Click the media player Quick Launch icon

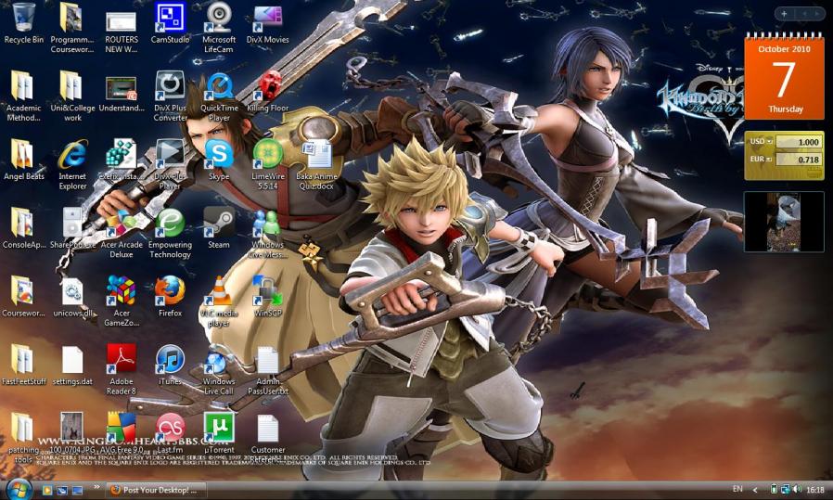coord(47,490)
